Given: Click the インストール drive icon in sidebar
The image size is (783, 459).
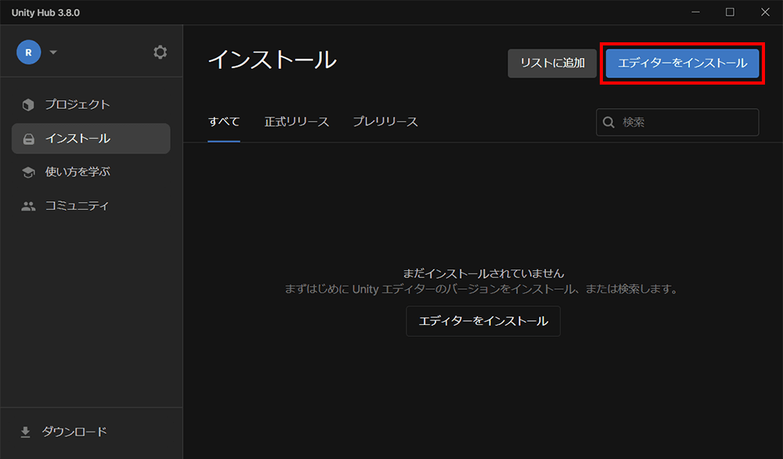Looking at the screenshot, I should 28,139.
